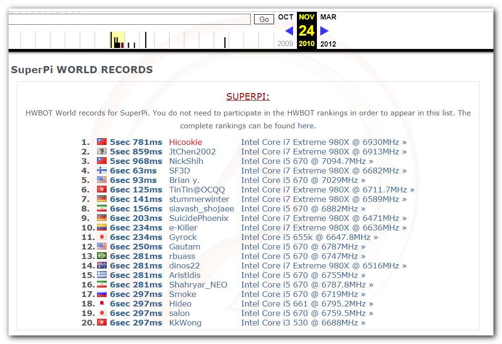Open complete rankings 'here' link
Screen dimensions: 502x344
pos(306,125)
